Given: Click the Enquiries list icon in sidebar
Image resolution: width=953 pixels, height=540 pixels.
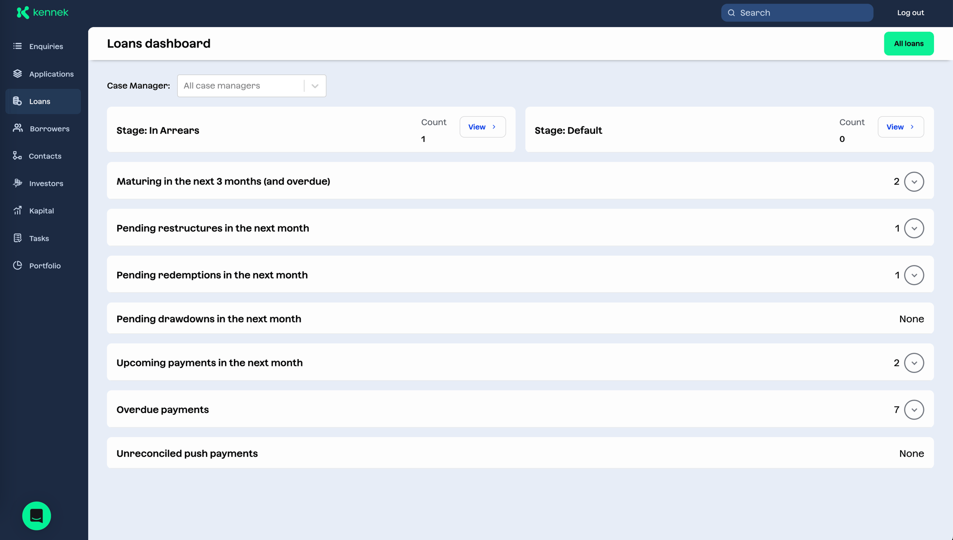Looking at the screenshot, I should [18, 46].
